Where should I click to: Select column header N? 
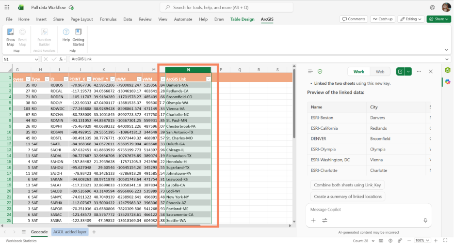point(188,70)
